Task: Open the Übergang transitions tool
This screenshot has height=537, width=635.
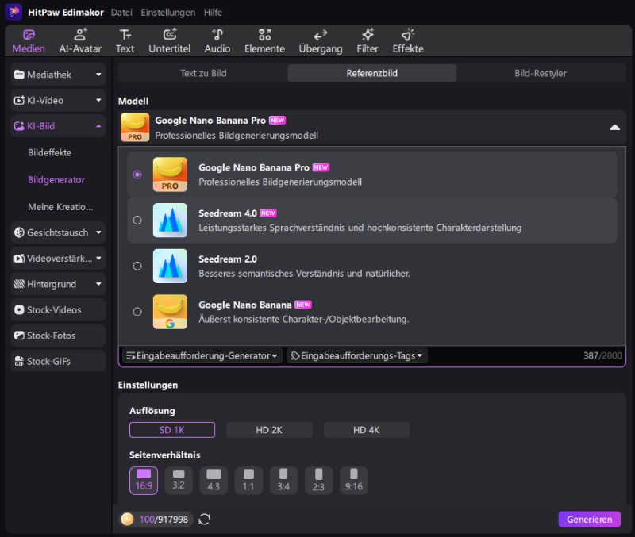Action: 320,40
